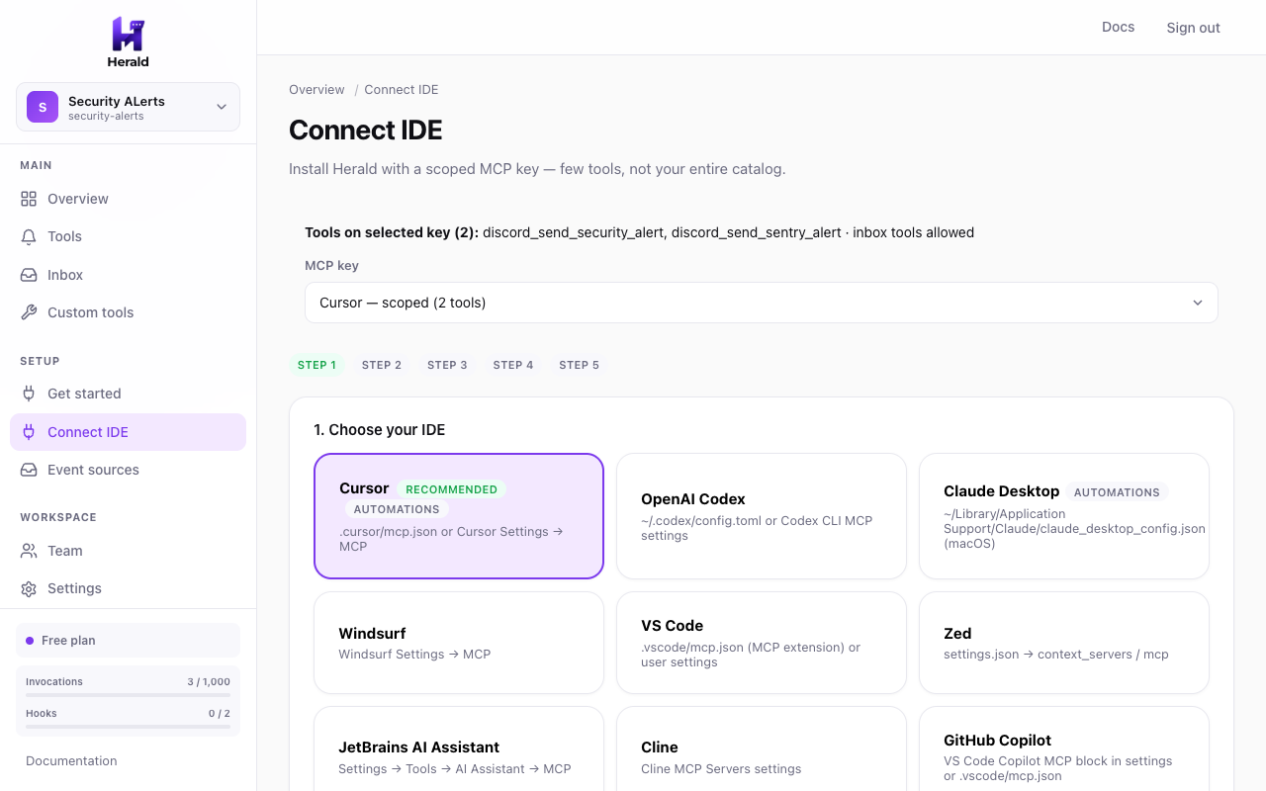Open Custom tools page

[128, 312]
